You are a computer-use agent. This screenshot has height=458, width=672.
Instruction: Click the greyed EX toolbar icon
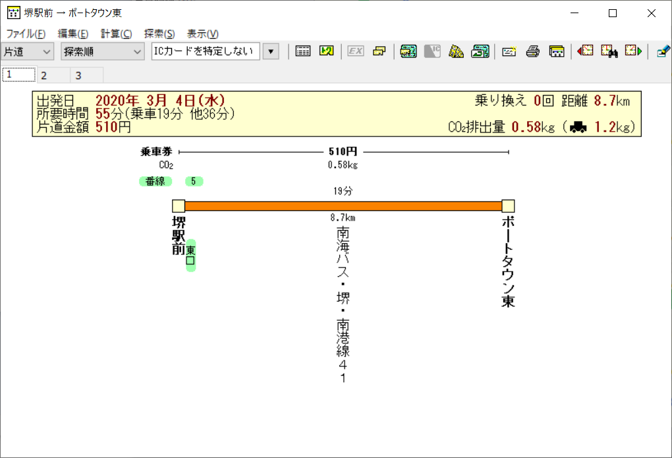coord(355,51)
